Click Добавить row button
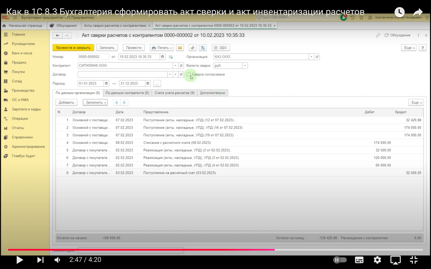Image resolution: width=431 pixels, height=269 pixels. click(66, 102)
